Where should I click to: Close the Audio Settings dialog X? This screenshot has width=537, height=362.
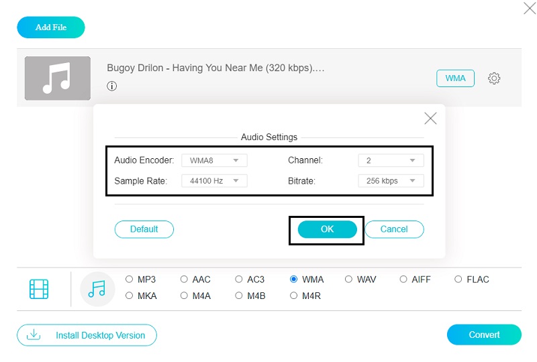[430, 119]
